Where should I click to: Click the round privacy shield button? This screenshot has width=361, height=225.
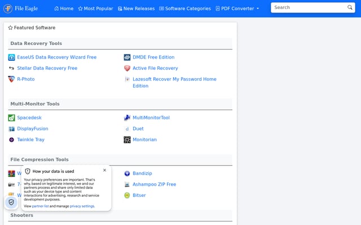tap(11, 202)
